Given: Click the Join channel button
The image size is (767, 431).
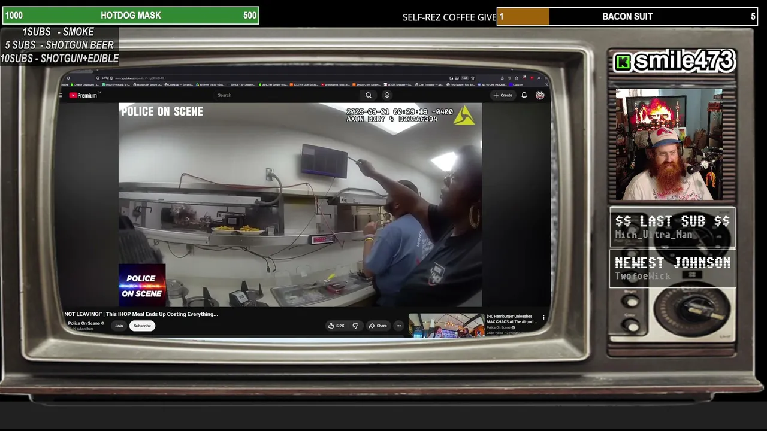Looking at the screenshot, I should pos(119,326).
